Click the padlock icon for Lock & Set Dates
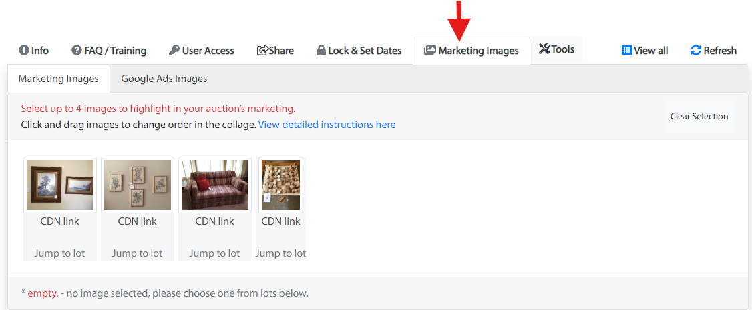The image size is (752, 310). [321, 50]
